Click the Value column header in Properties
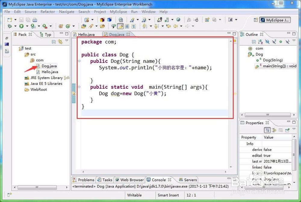Viewport: 301px width, 202px height. pyautogui.click(x=277, y=137)
